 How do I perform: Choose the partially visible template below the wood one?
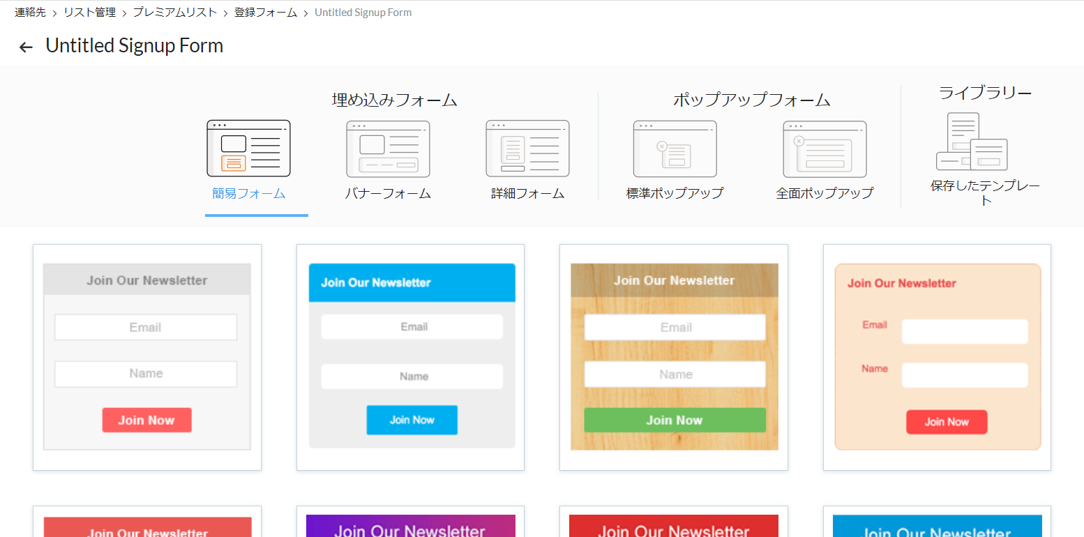click(x=674, y=522)
